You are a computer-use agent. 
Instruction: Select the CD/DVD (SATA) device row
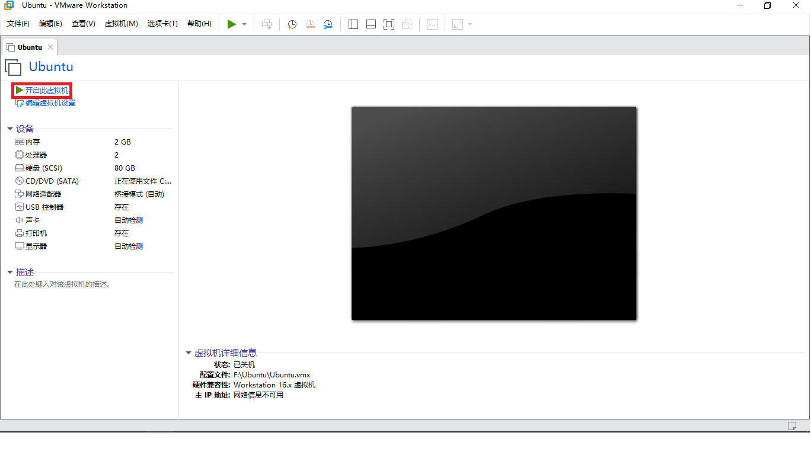coord(94,181)
